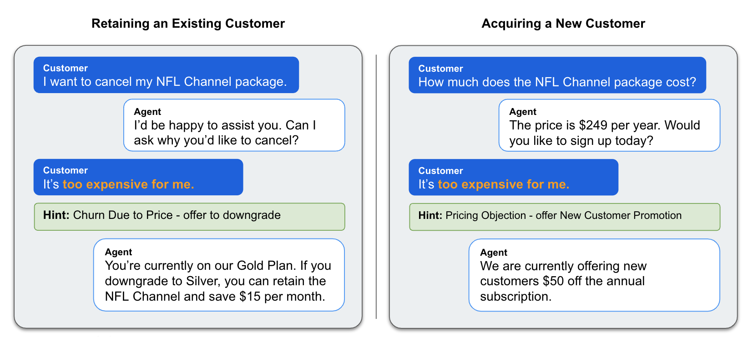Click the agent reply offering $50 off subscription

pos(594,275)
